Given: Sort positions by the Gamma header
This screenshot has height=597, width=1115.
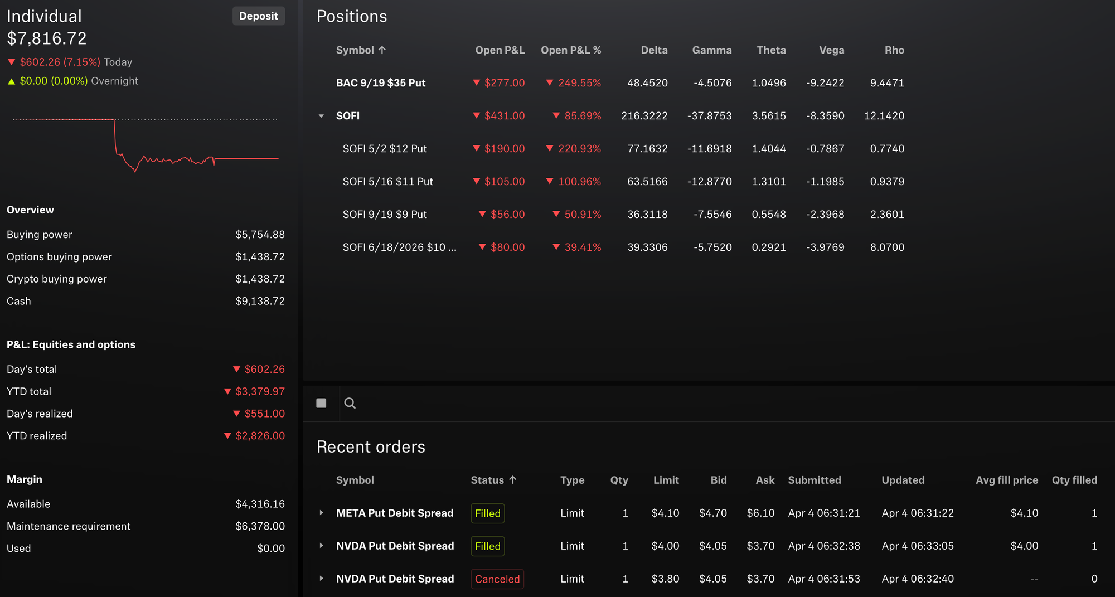Looking at the screenshot, I should [x=712, y=50].
